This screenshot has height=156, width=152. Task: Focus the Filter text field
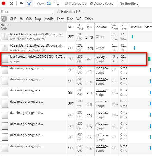tap(27, 11)
